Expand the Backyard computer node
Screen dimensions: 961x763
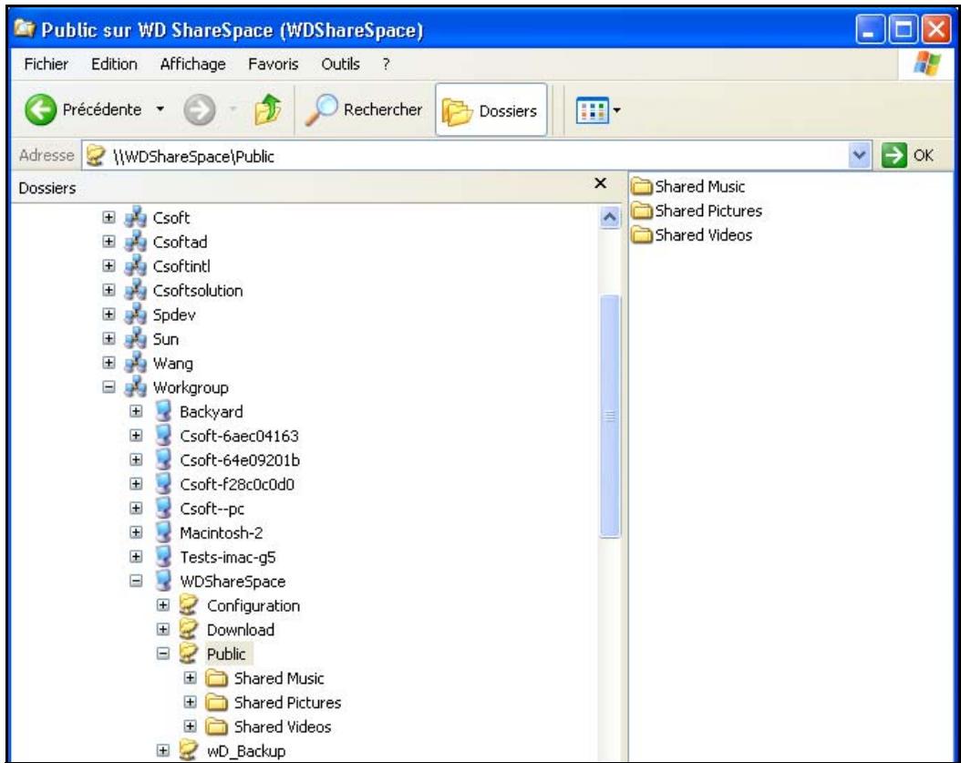(136, 411)
